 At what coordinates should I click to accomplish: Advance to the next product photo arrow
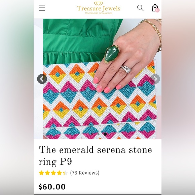pyautogui.click(x=155, y=79)
